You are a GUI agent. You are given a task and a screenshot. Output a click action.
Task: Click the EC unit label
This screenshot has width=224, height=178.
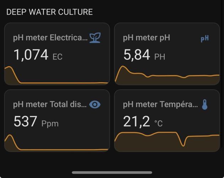pos(57,57)
